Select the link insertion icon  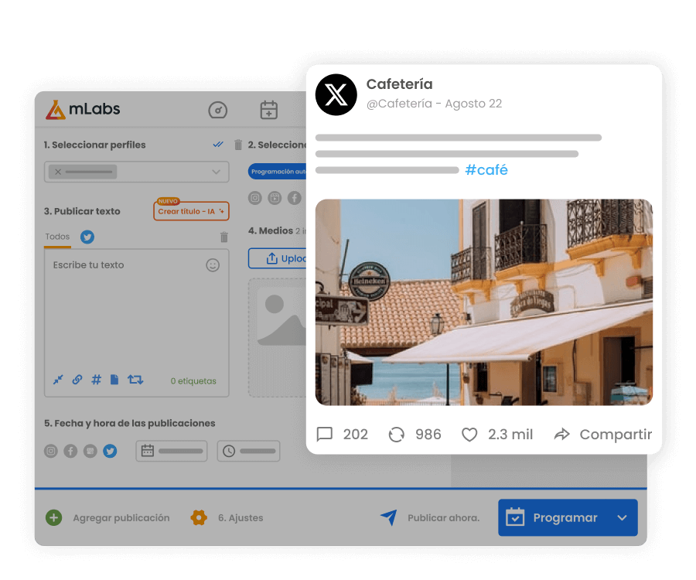[x=77, y=380]
